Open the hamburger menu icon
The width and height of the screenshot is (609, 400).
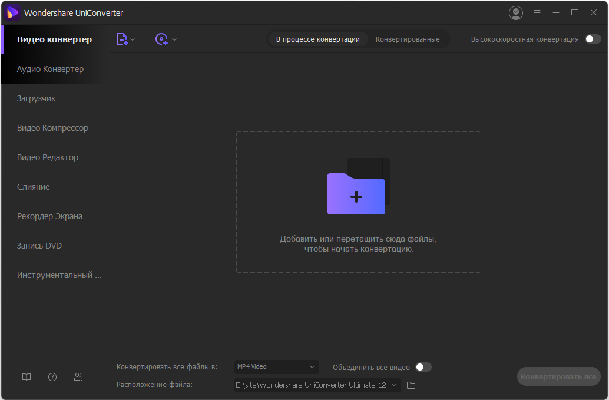click(x=537, y=13)
